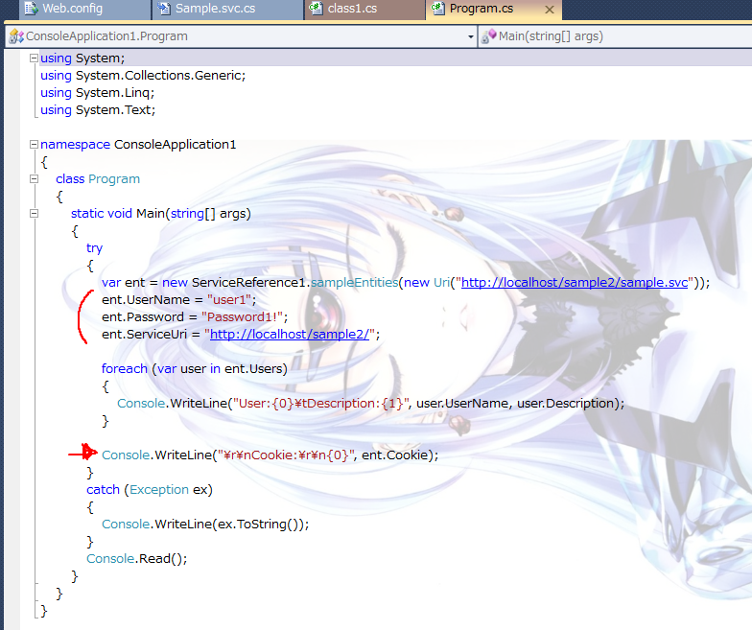Click the Web.config tab file icon
Image resolution: width=752 pixels, height=630 pixels.
pyautogui.click(x=30, y=10)
